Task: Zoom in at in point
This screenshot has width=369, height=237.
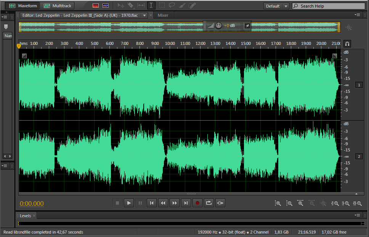Action: (335, 203)
